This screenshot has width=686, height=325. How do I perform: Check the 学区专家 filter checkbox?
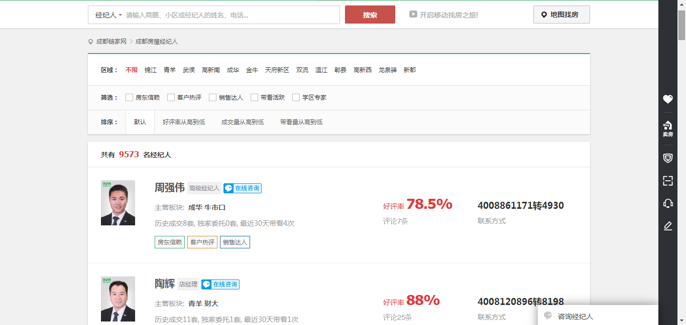click(296, 98)
